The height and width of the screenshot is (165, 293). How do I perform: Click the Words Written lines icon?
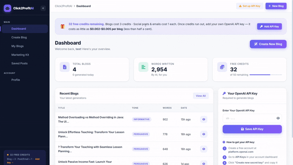[143, 67]
